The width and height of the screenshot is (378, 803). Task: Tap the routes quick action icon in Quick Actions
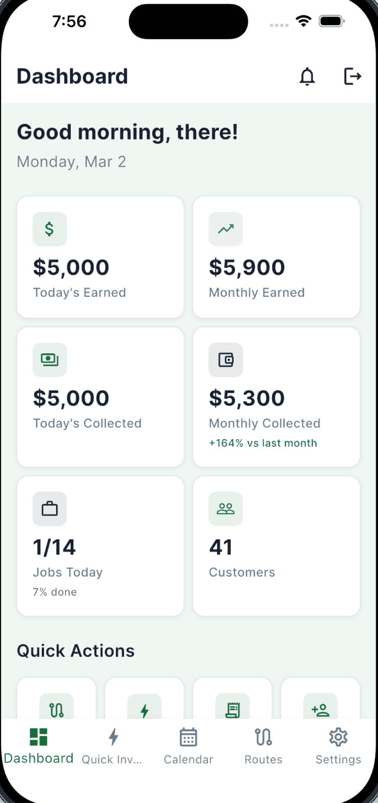pos(56,708)
